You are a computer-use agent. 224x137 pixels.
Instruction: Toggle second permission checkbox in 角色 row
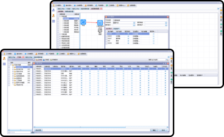coord(90,73)
